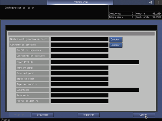This screenshot has width=162, height=121.
Task: Click the 'Trbj.reserv' counter text
Action: (116, 17)
